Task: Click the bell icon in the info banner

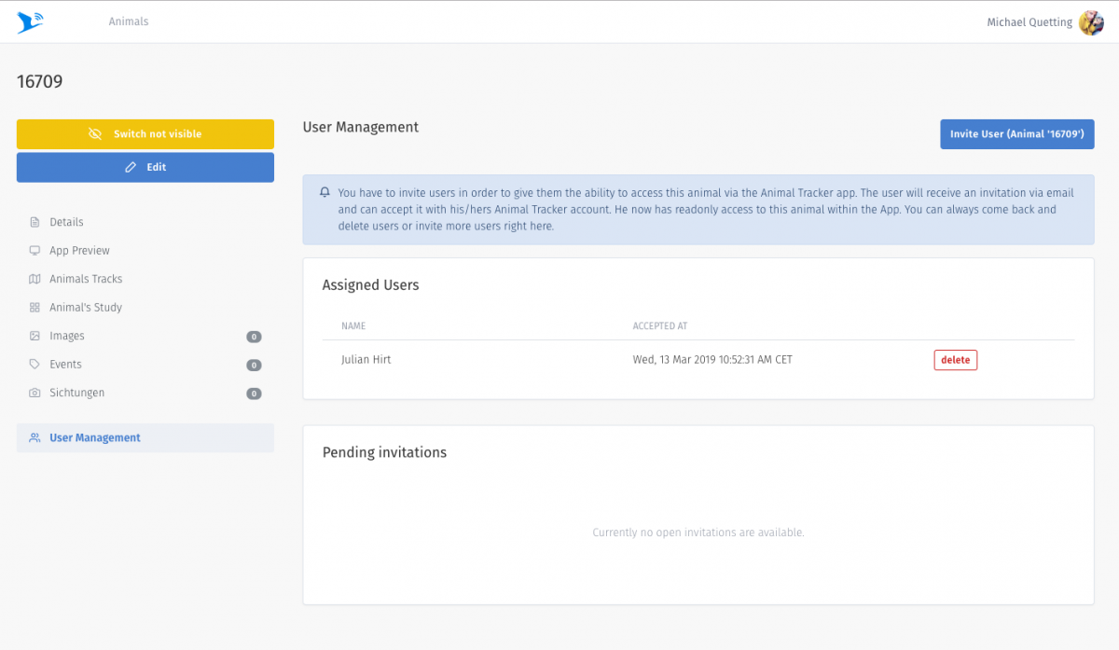Action: (325, 193)
